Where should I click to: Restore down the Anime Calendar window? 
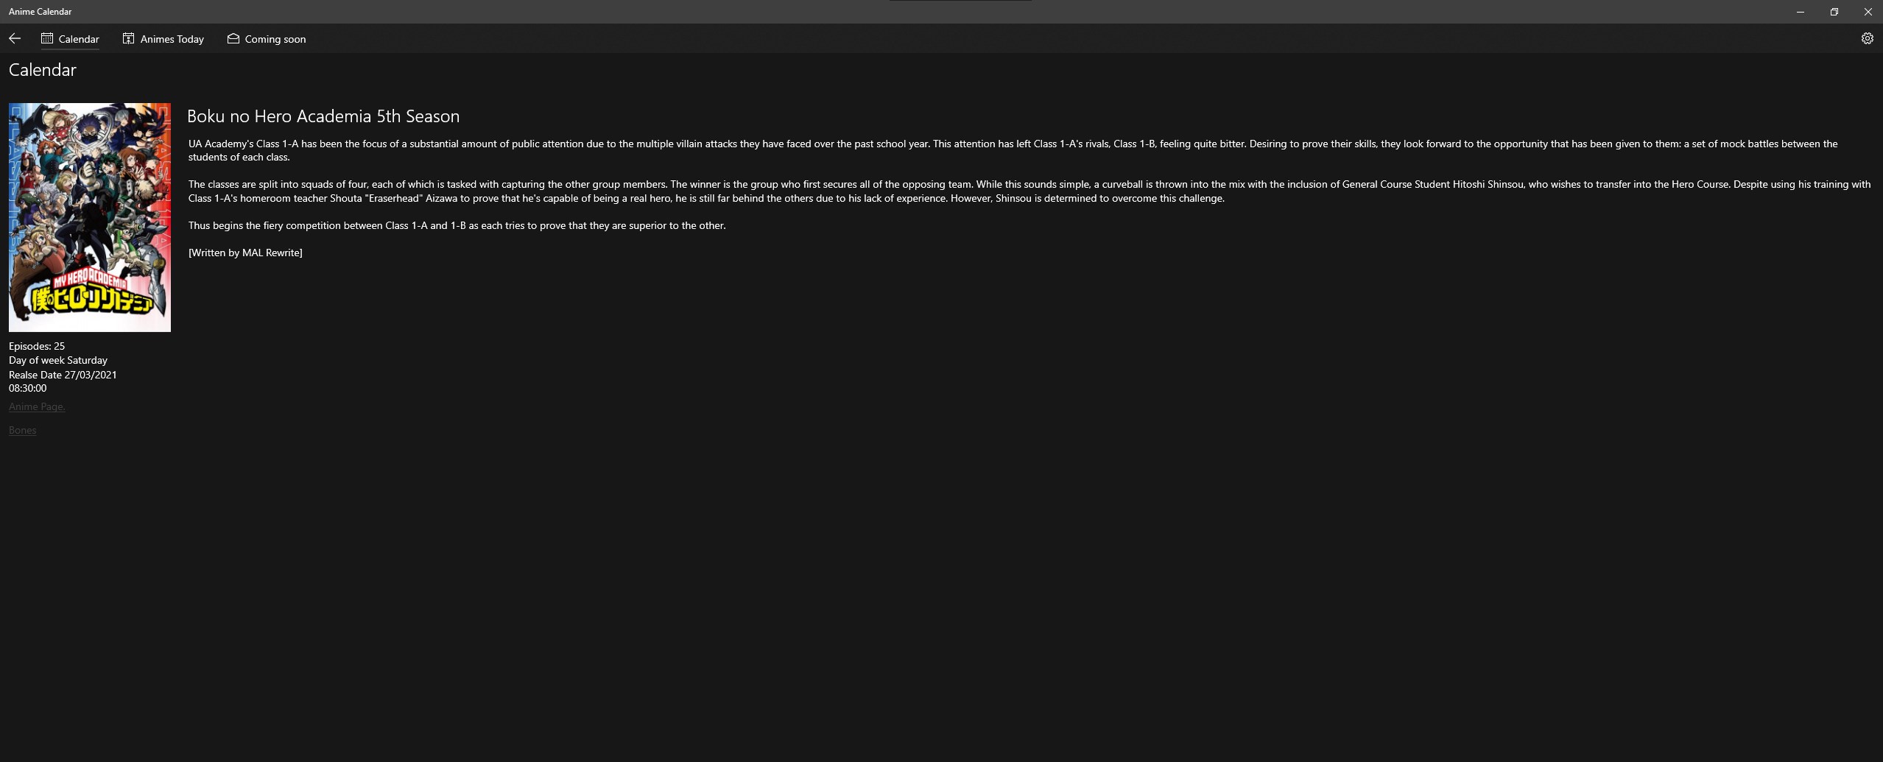point(1834,12)
